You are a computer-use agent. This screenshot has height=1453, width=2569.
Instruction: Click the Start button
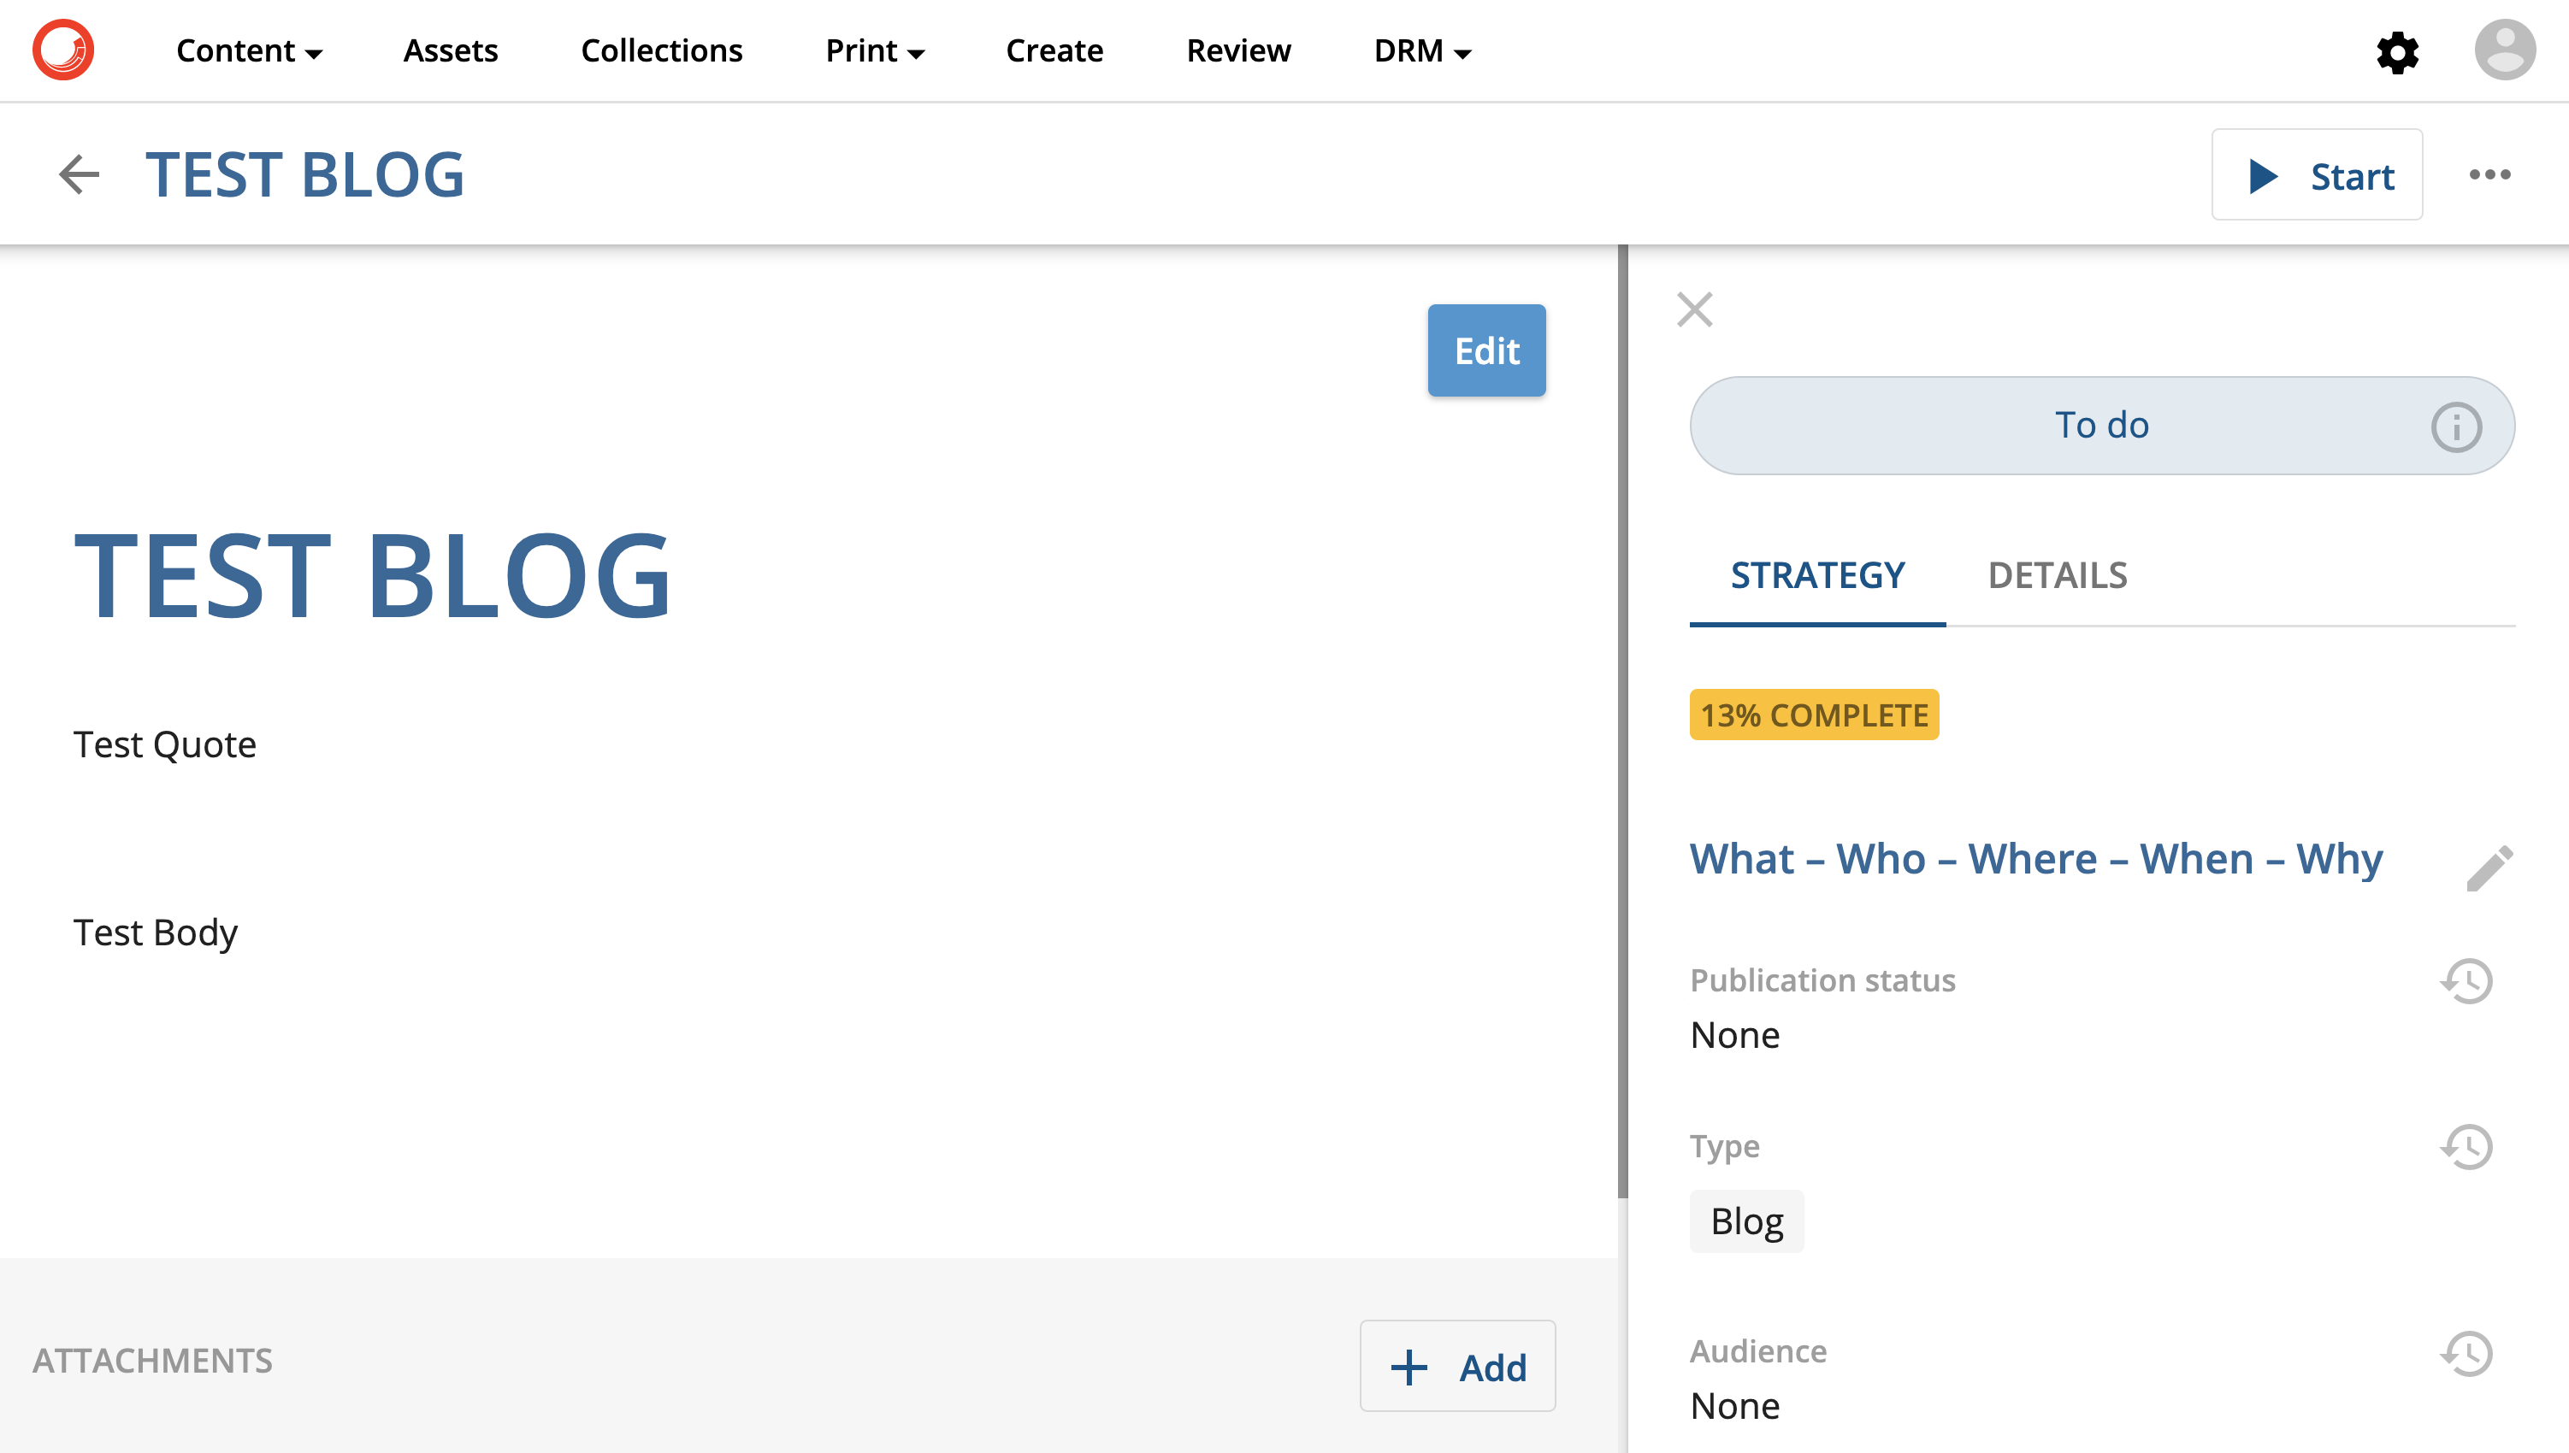click(2317, 174)
